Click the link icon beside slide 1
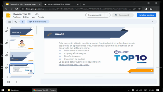 7,31
